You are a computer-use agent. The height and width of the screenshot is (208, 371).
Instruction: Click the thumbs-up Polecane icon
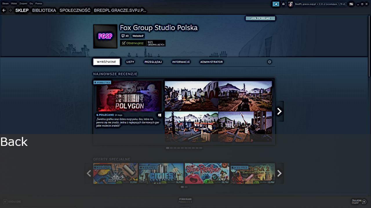pos(97,115)
